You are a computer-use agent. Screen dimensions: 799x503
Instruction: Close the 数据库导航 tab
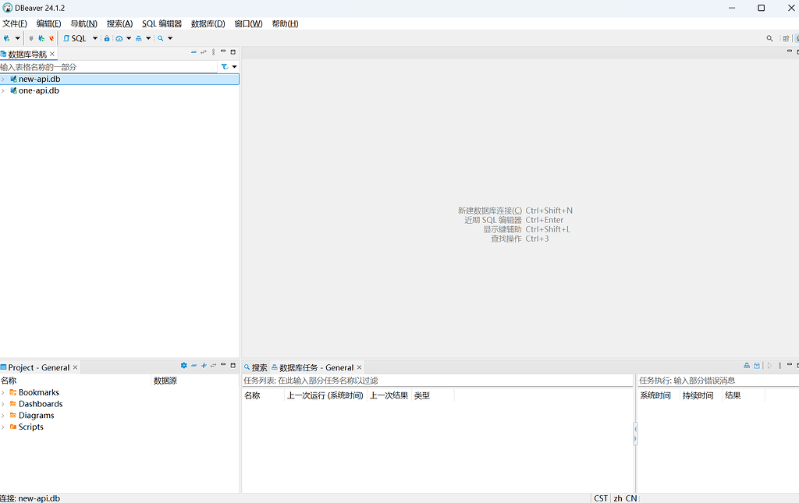[52, 54]
